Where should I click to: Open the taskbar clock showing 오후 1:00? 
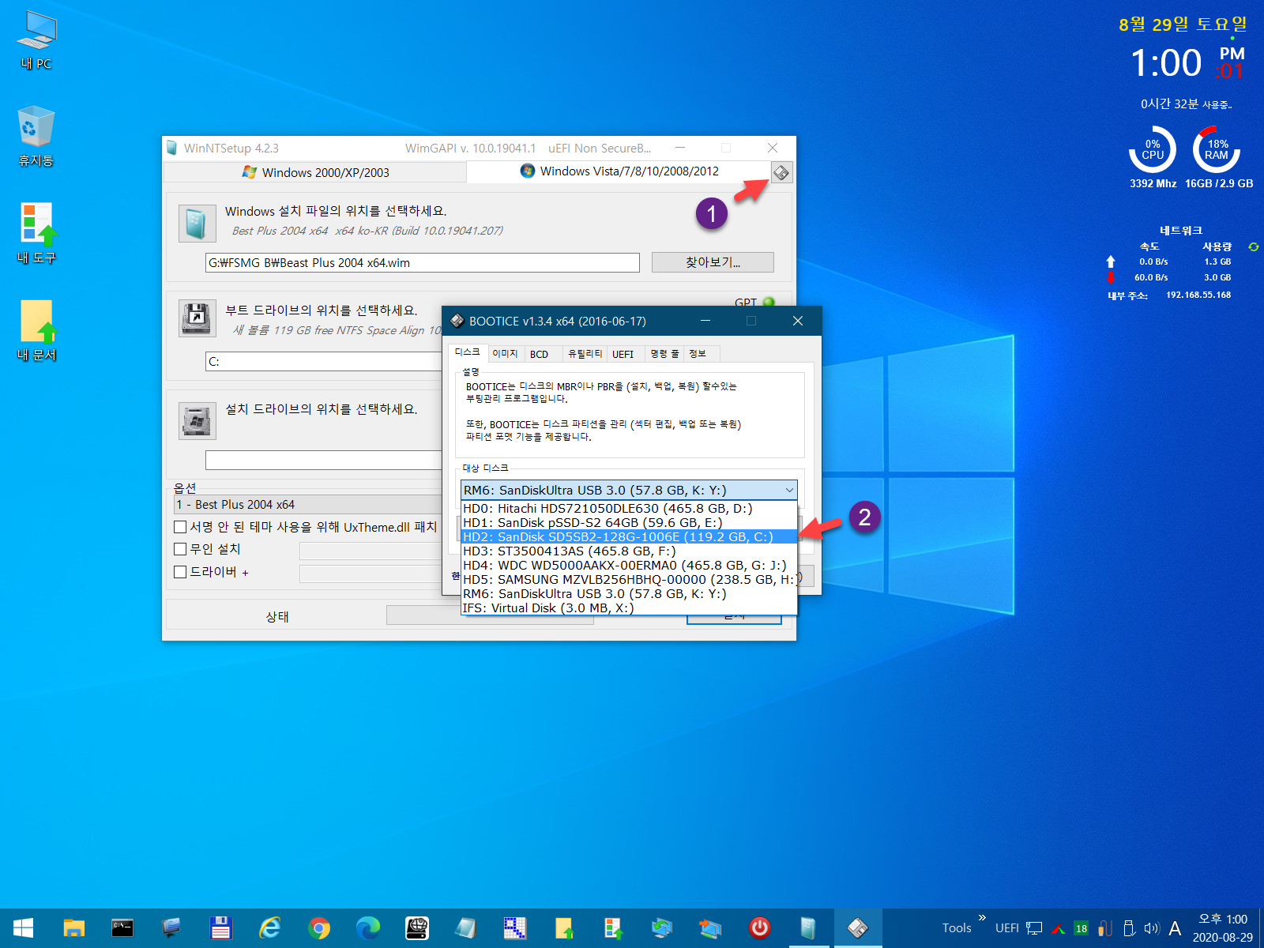click(1223, 928)
